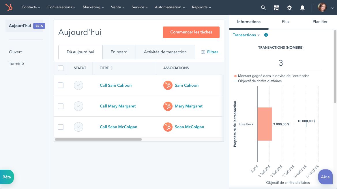Click the sort arrows beside TITRE
Image resolution: width=337 pixels, height=189 pixels.
(x=112, y=68)
